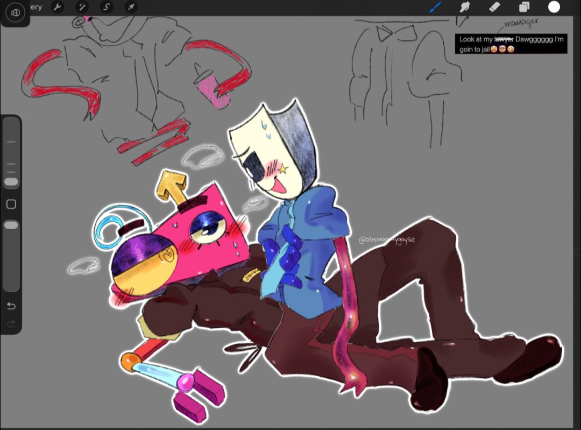Tap the watermark text on the artwork
The image size is (581, 430).
pyautogui.click(x=386, y=239)
